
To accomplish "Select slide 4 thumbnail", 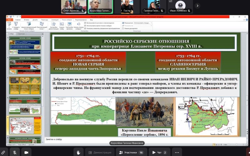I will point(25,65).
